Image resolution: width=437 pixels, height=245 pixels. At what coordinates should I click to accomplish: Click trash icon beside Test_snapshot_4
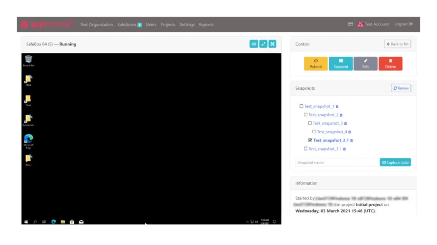[350, 132]
